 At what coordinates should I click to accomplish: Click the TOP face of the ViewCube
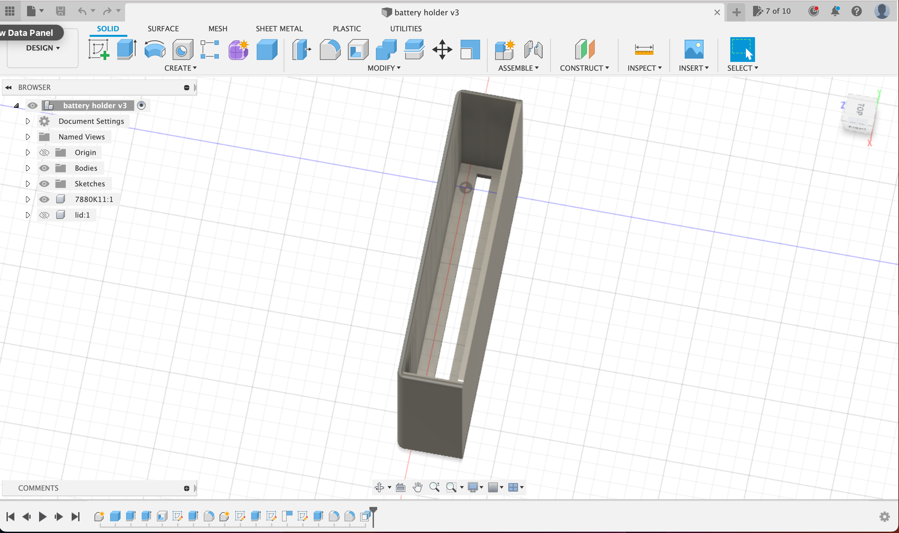pos(860,109)
